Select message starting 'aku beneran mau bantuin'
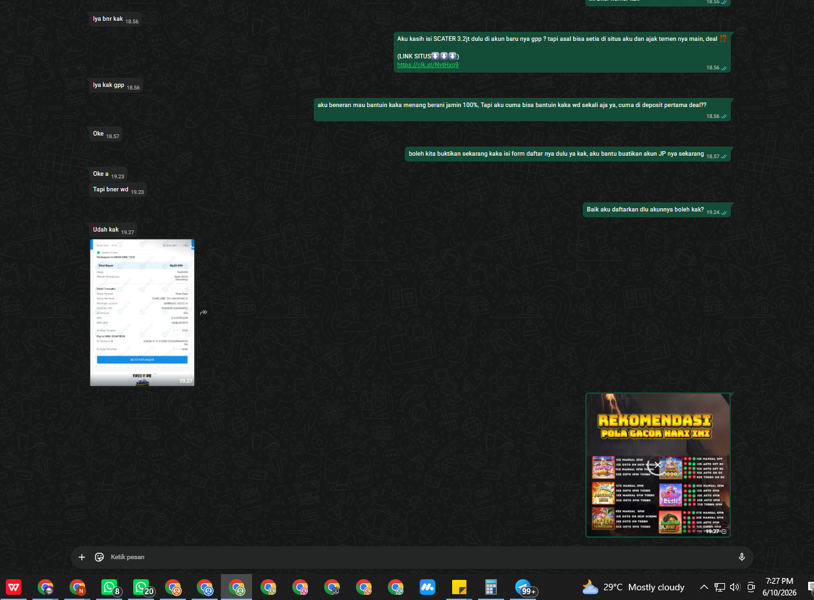Viewport: 814px width, 600px height. [x=522, y=110]
